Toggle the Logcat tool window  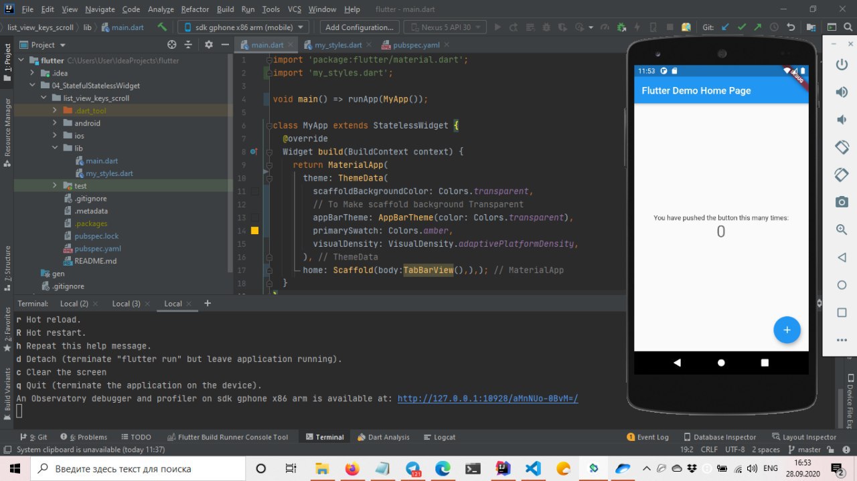pyautogui.click(x=439, y=437)
